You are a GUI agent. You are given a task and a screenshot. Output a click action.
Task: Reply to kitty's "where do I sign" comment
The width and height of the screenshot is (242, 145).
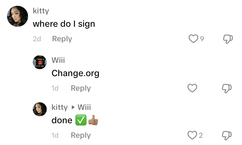click(x=62, y=39)
